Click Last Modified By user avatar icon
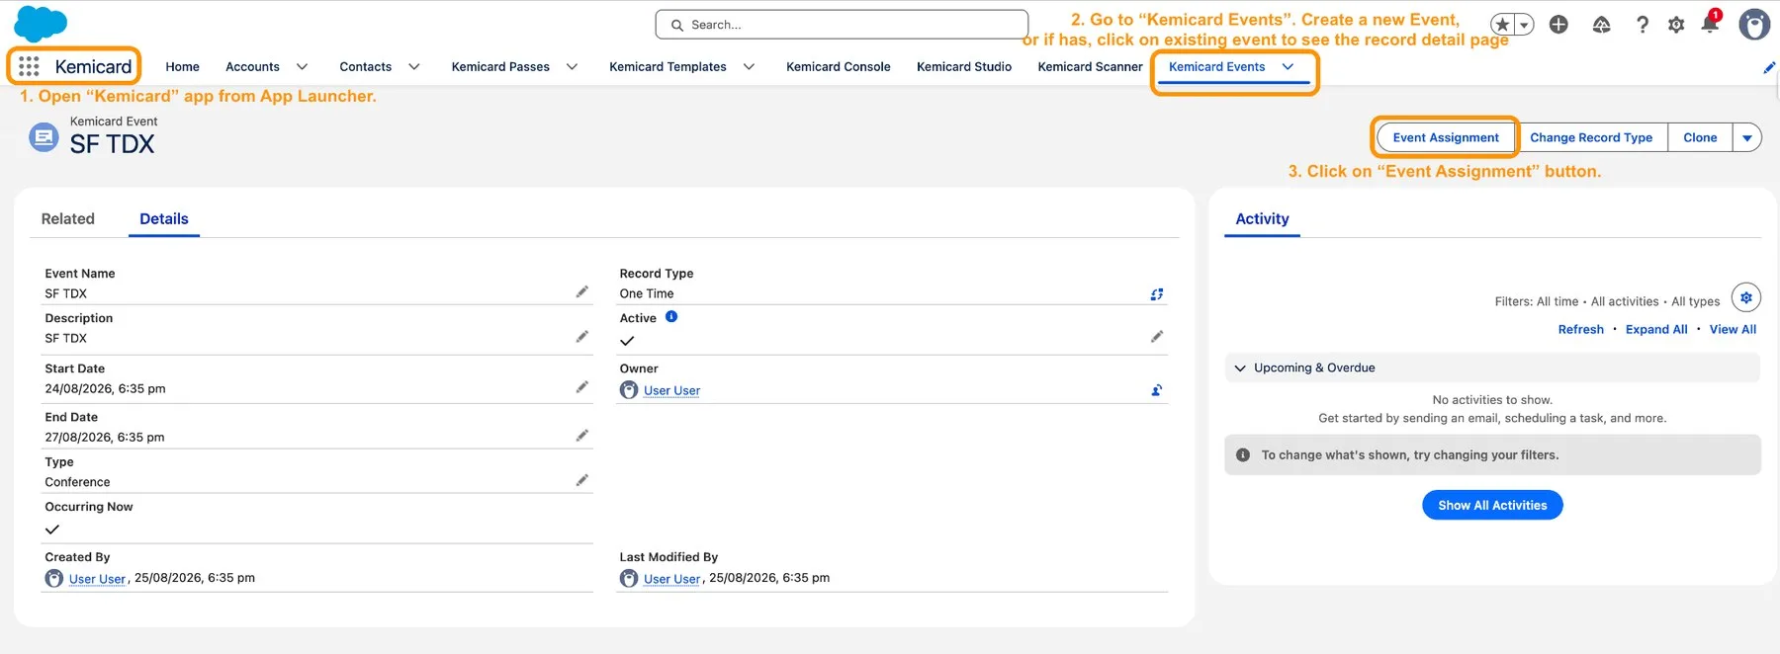1780x654 pixels. (629, 579)
